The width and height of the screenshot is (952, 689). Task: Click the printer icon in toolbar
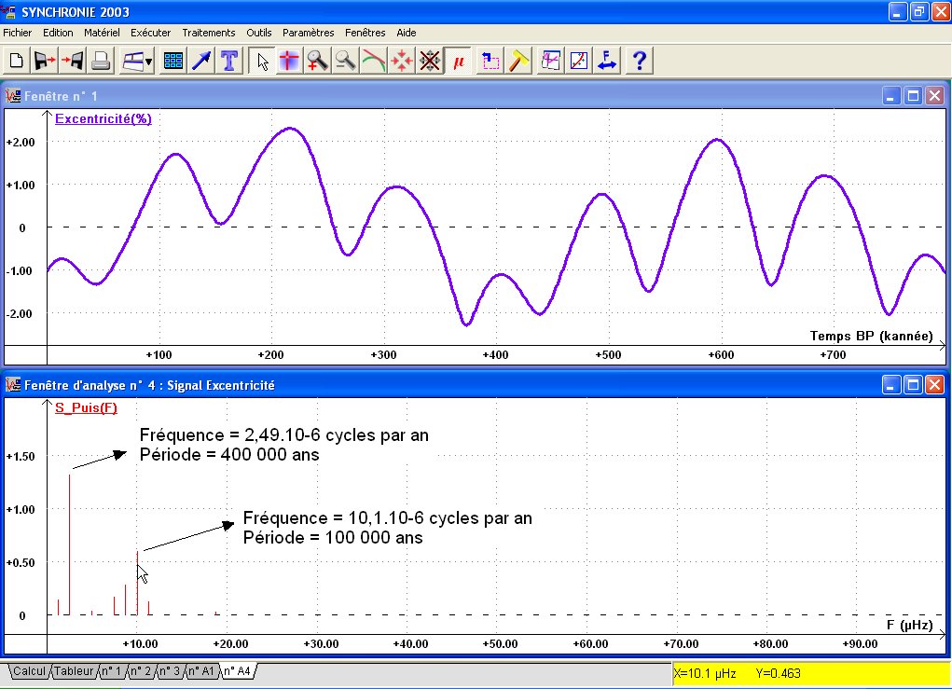tap(102, 62)
